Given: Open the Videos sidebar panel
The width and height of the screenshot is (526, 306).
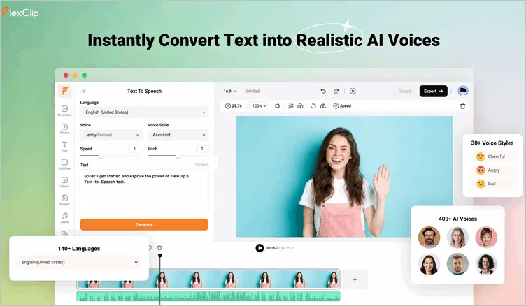Looking at the screenshot, I should (x=64, y=182).
